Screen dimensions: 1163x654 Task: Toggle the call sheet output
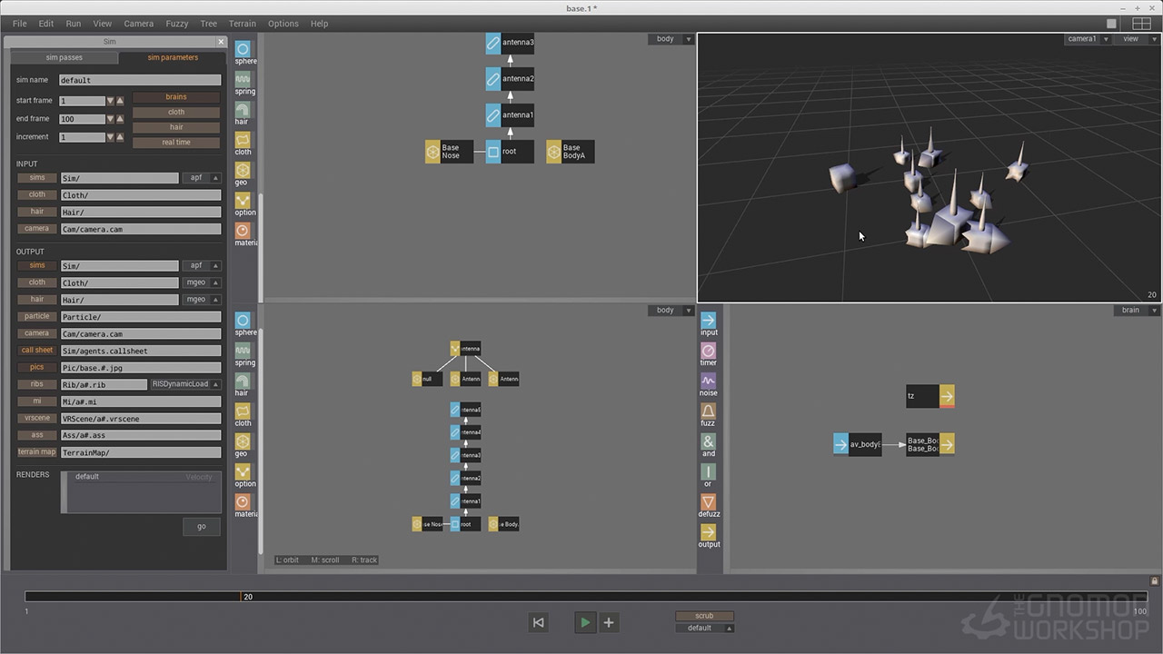click(x=37, y=351)
